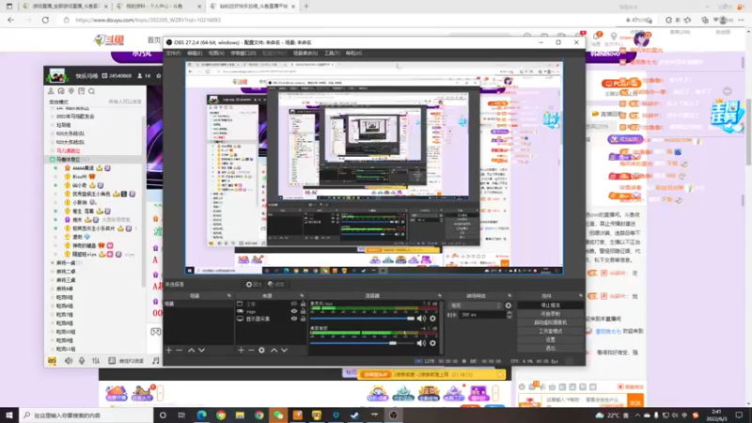Image resolution: width=752 pixels, height=423 pixels.
Task: Move source up arrow in OBS Sources panel
Action: (274, 350)
